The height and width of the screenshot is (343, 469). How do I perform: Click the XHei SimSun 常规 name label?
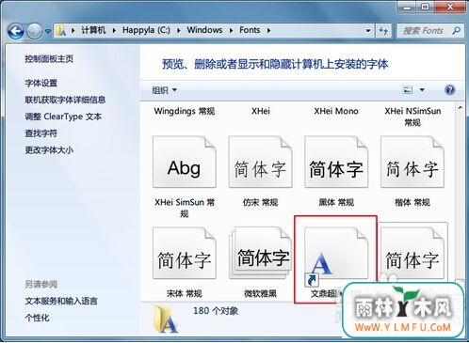[185, 208]
